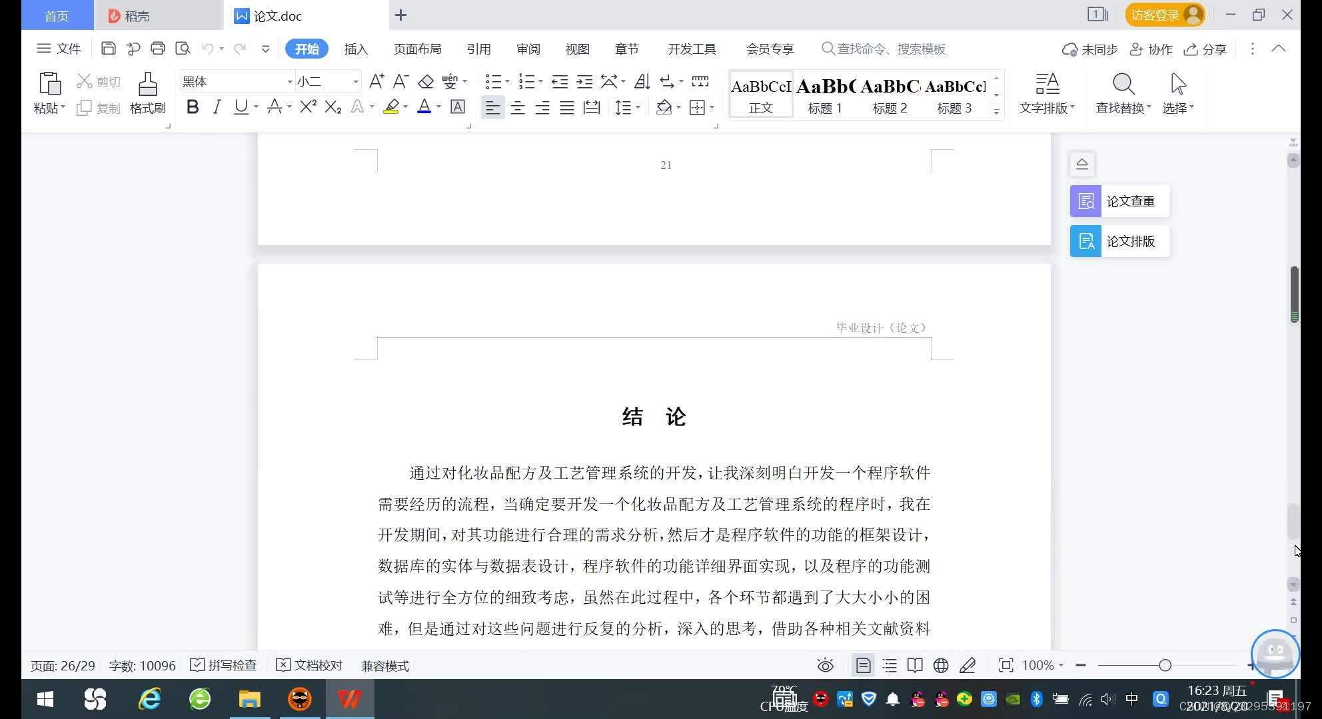Switch to the 审阅 ribbon tab
Image resolution: width=1322 pixels, height=719 pixels.
(x=528, y=49)
